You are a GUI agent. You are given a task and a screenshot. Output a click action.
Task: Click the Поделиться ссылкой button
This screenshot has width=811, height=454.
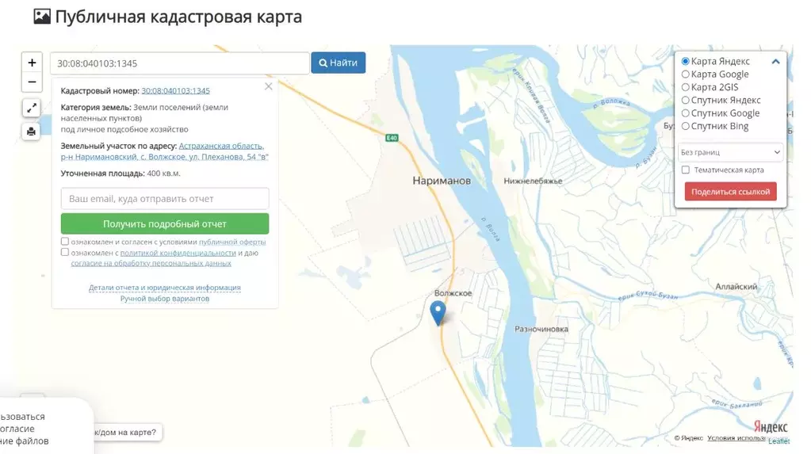(730, 192)
